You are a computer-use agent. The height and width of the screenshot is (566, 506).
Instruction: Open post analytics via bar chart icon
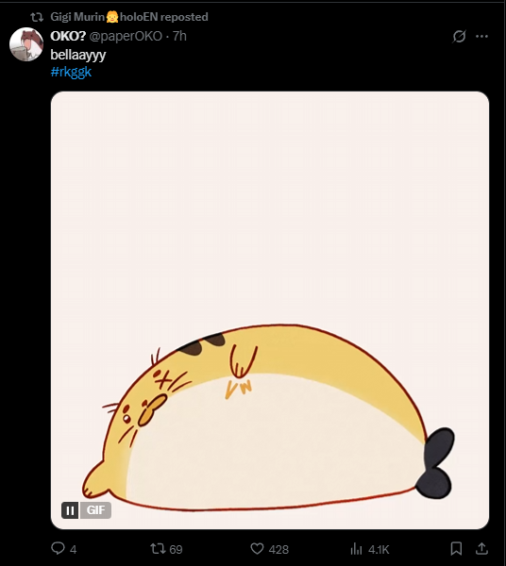coord(356,549)
